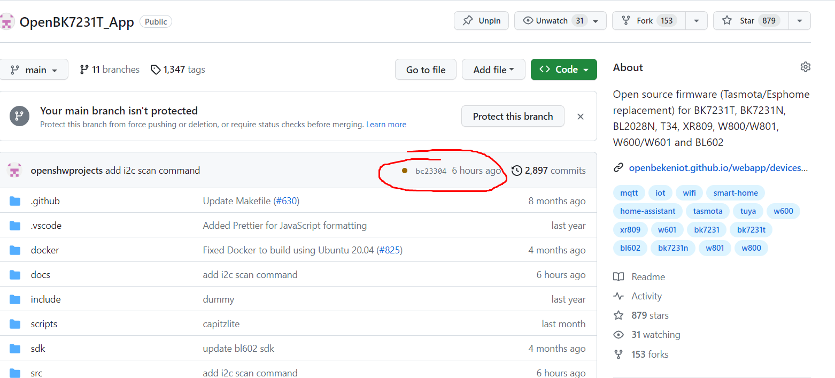Follow the Learn more link
835x378 pixels.
coord(386,125)
